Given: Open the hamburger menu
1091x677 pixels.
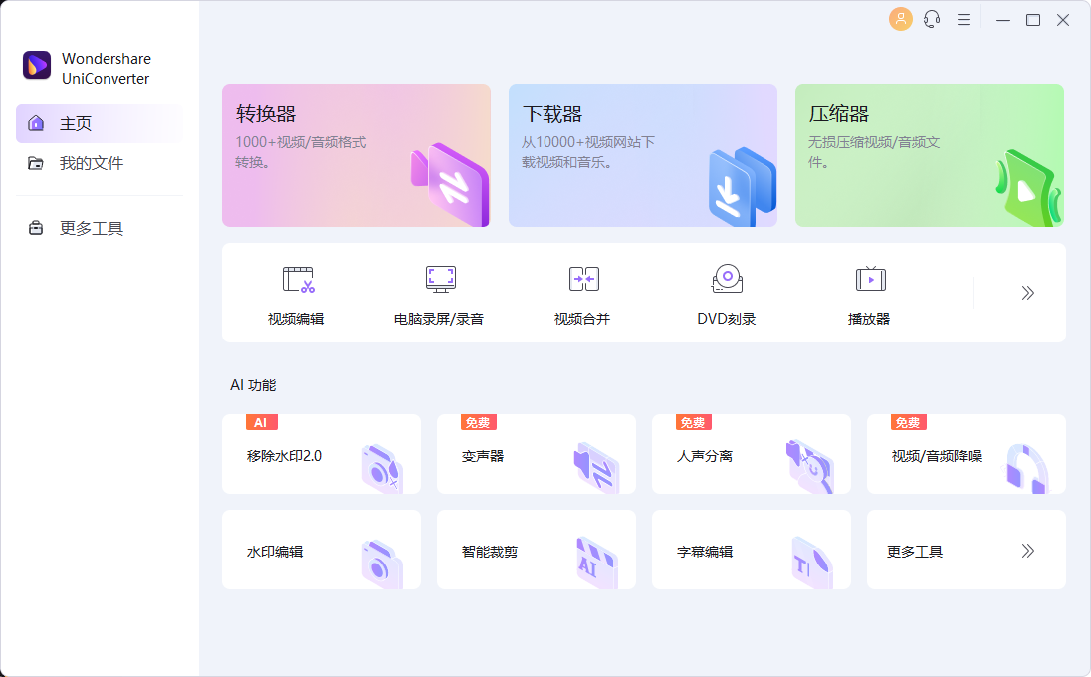Looking at the screenshot, I should (x=963, y=19).
